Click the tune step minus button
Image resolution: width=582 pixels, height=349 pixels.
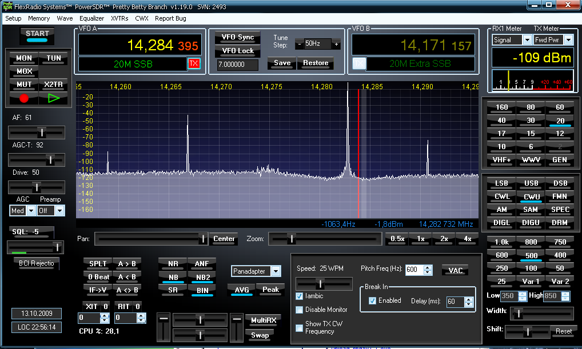[300, 44]
